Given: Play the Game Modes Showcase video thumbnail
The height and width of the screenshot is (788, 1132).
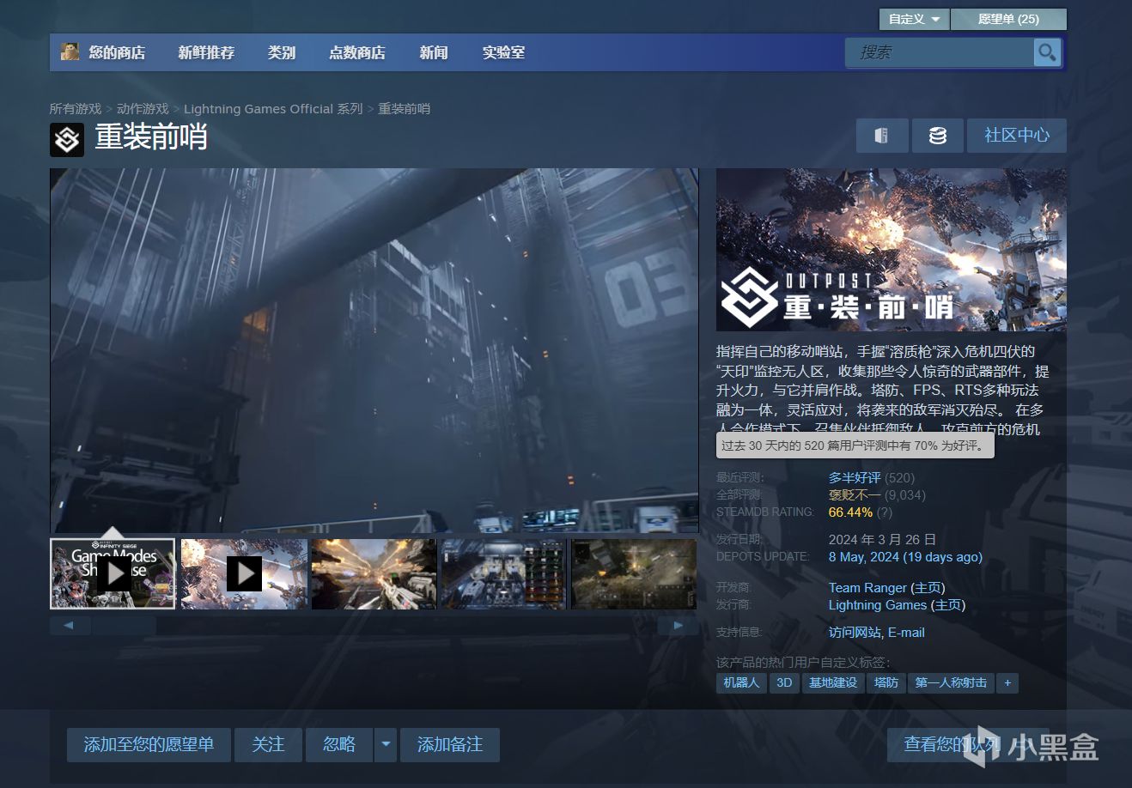Looking at the screenshot, I should (113, 573).
